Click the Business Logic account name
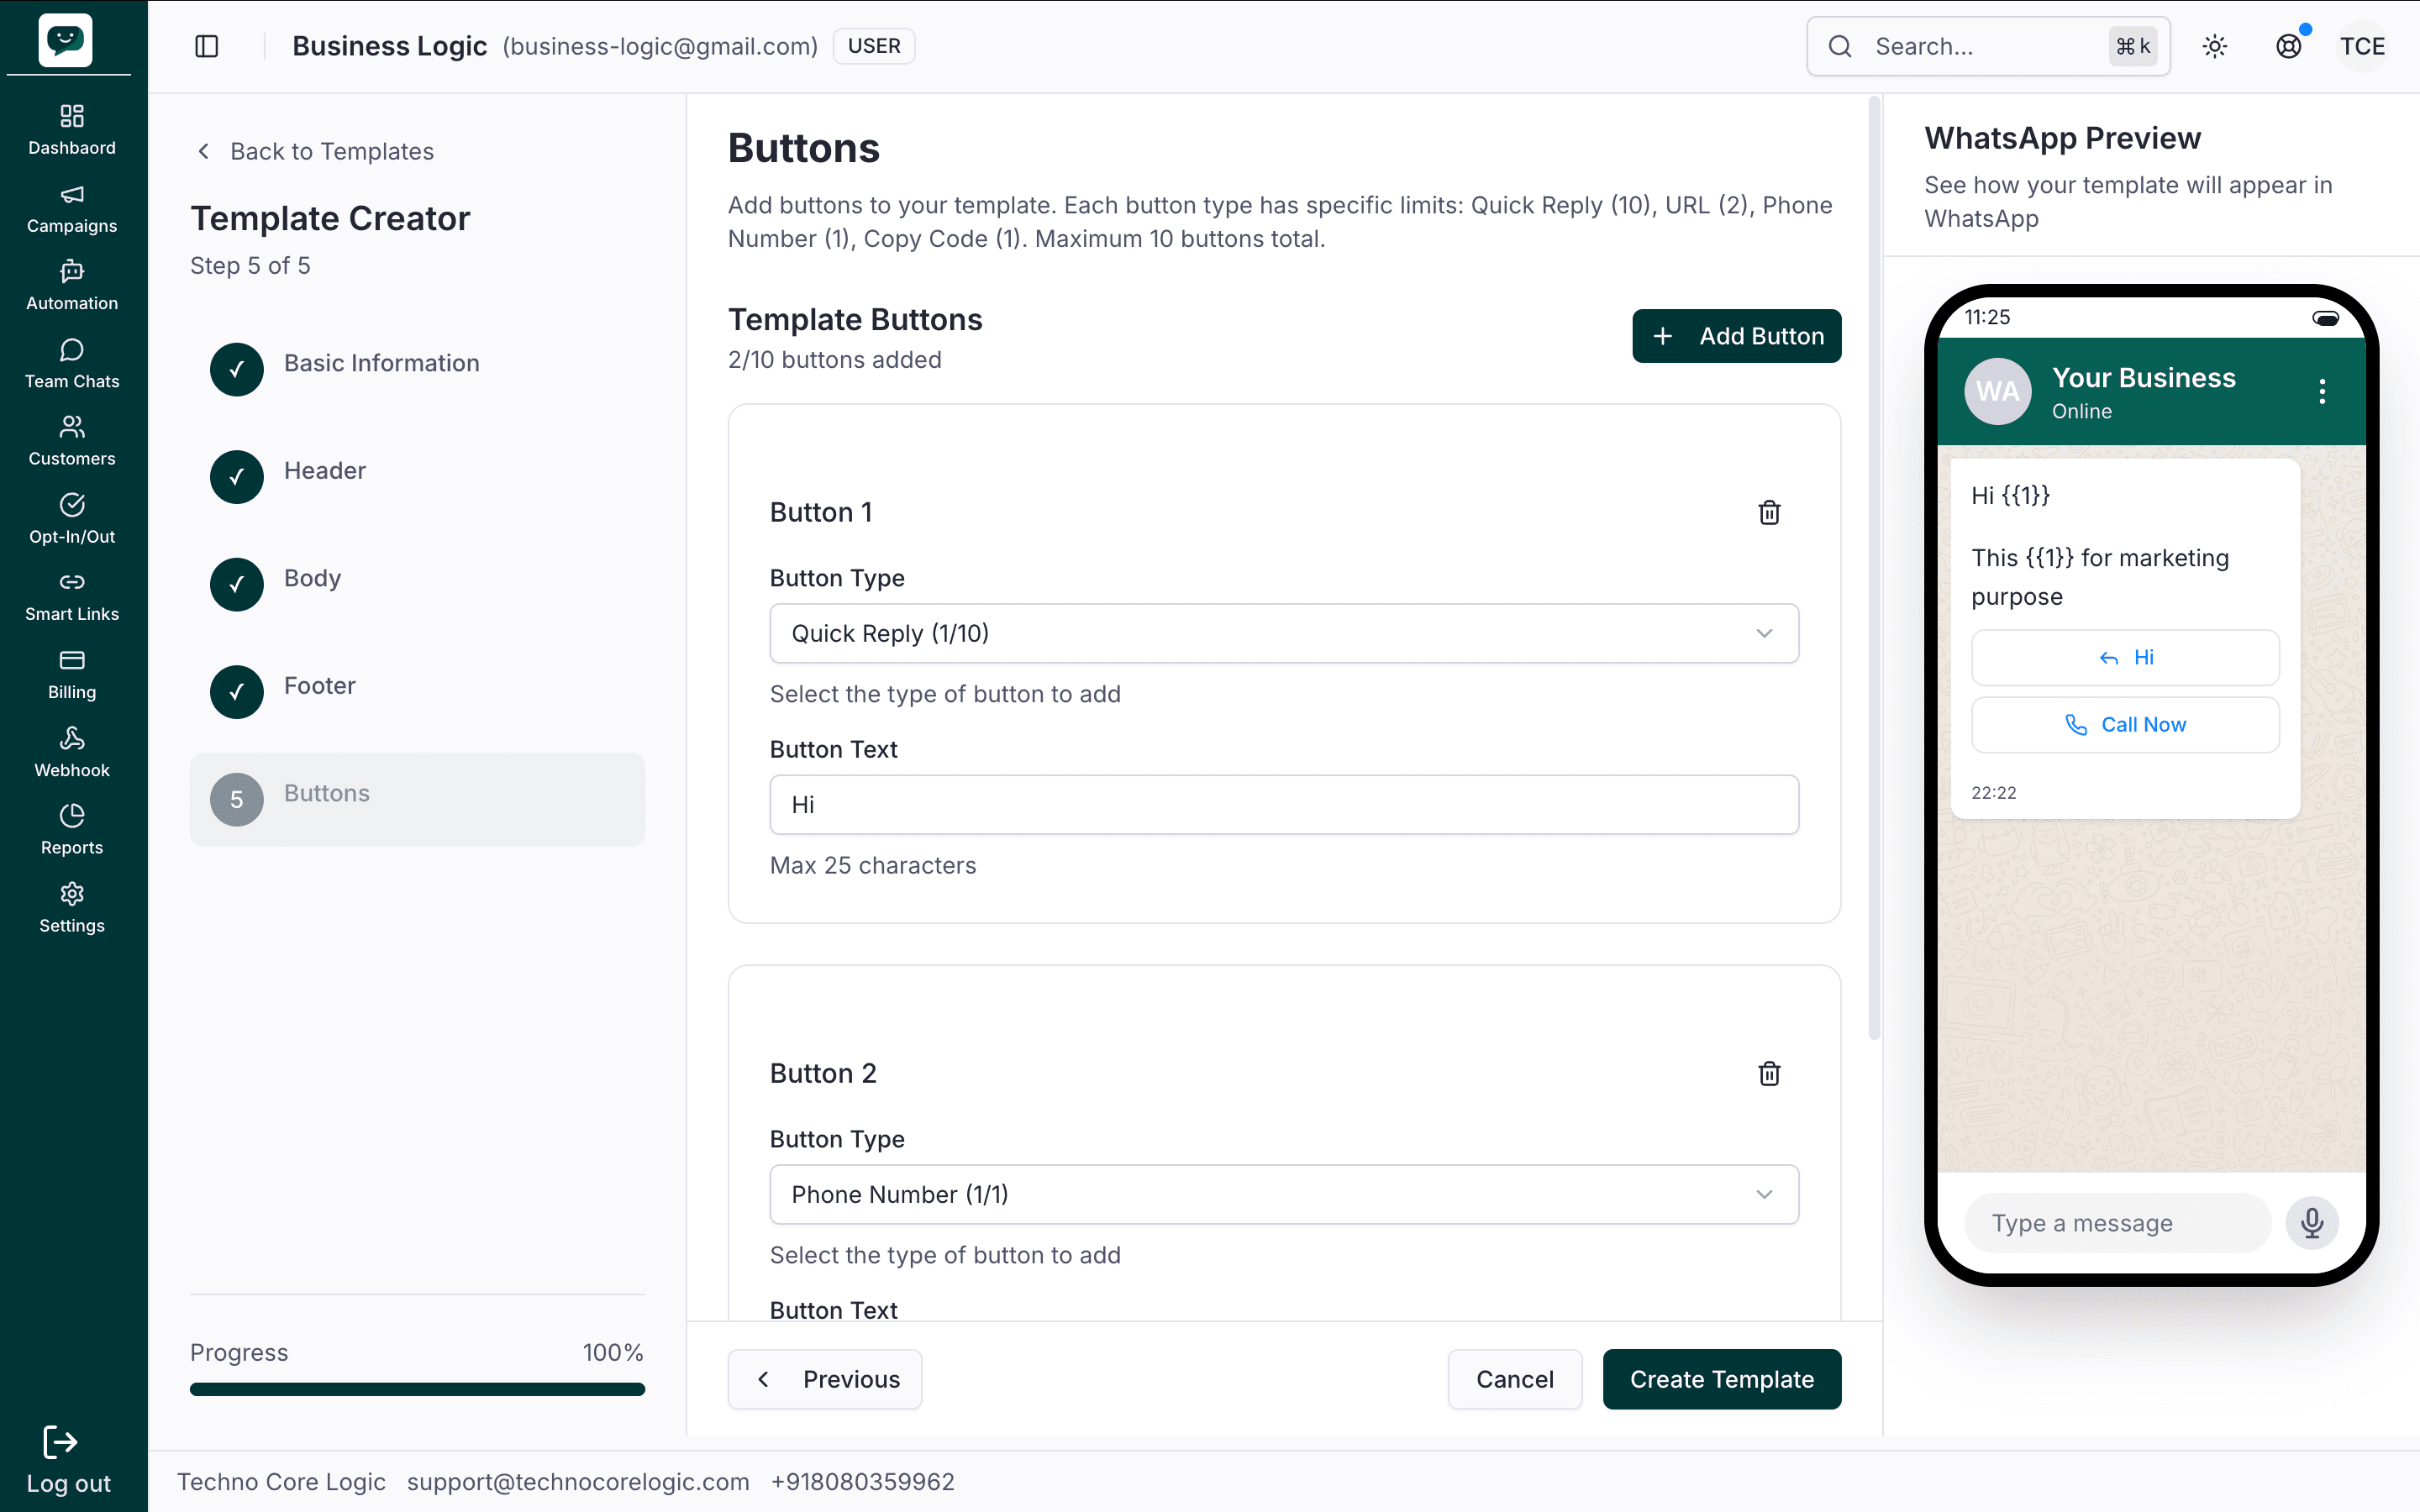This screenshot has width=2420, height=1512. tap(390, 46)
